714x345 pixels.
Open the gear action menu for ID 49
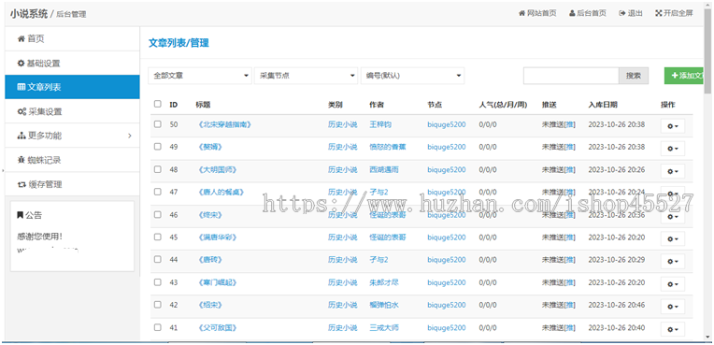coord(673,149)
